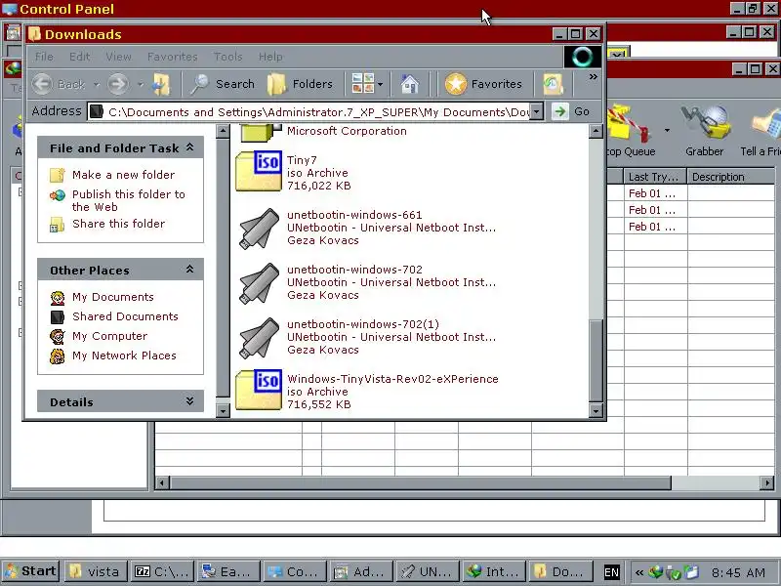Toggle the Folders pane
Image resolution: width=781 pixels, height=586 pixels.
300,84
